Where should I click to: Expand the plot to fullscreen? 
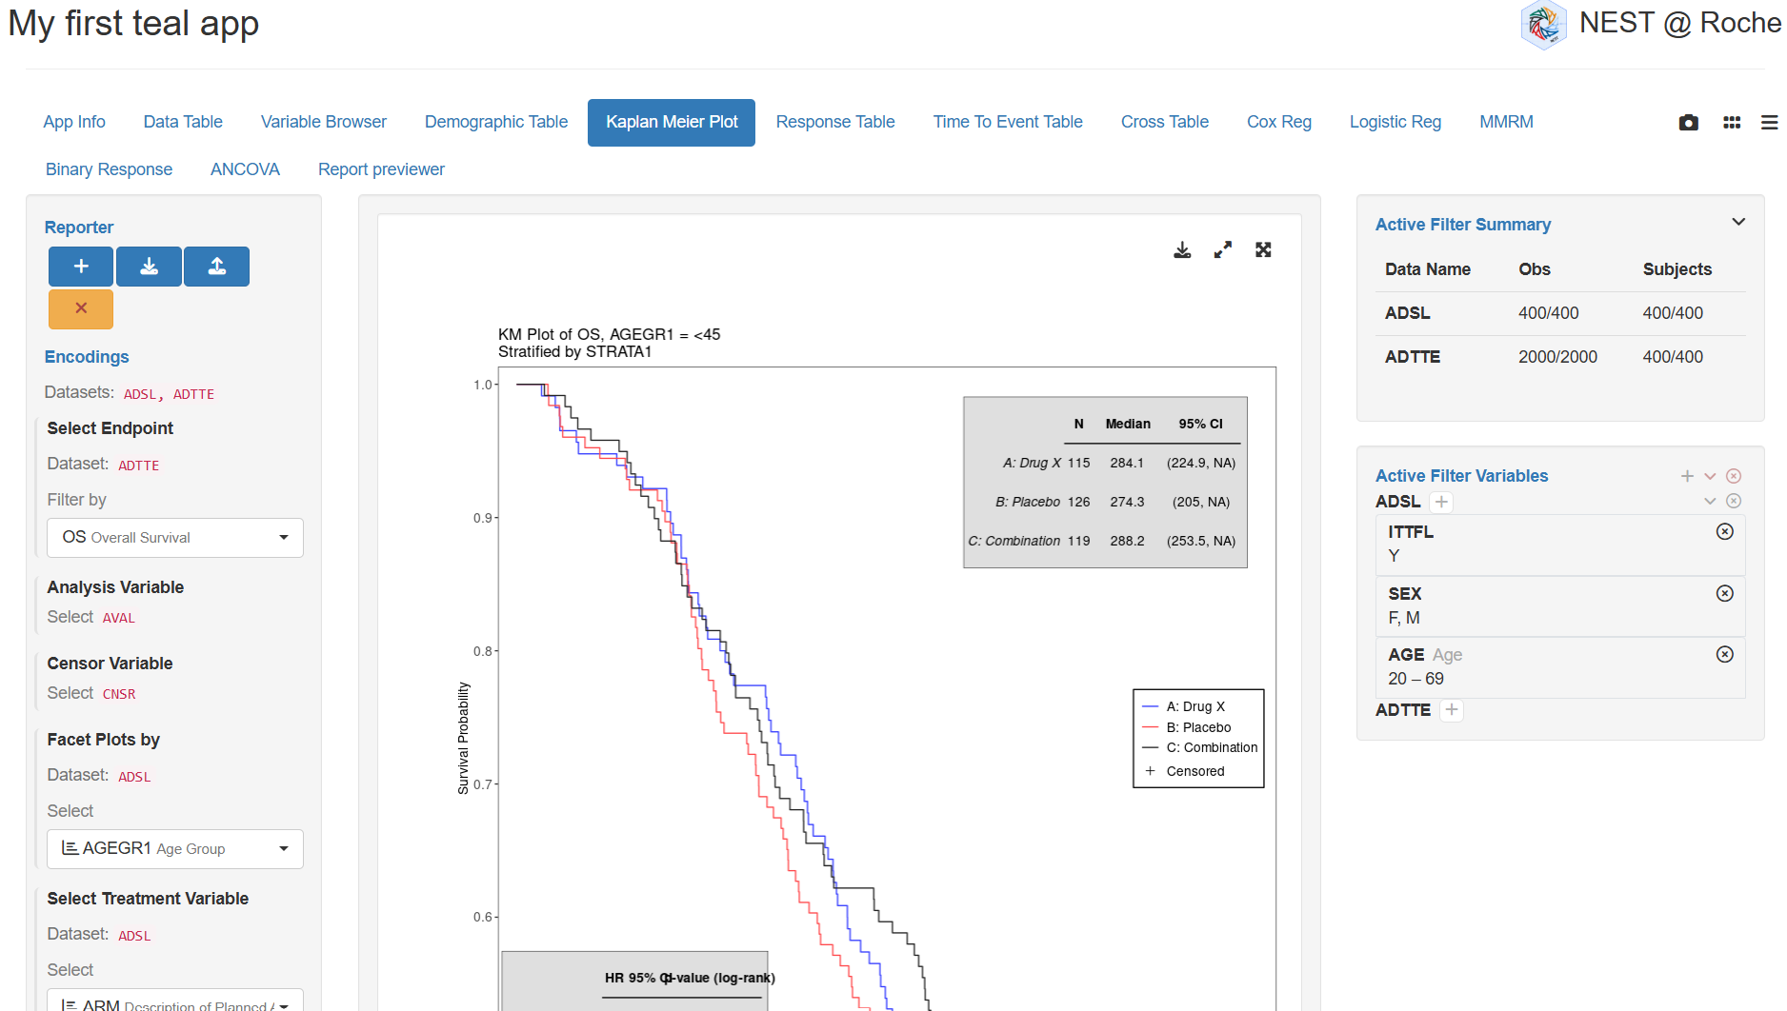[1263, 249]
